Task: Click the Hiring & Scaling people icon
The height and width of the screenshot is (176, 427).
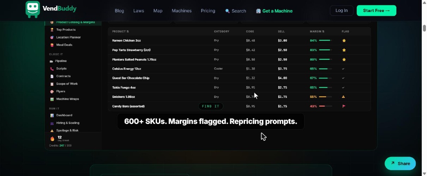Action: [x=52, y=123]
